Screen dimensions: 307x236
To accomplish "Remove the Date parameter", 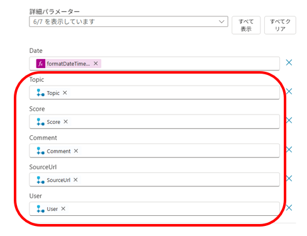I will (x=289, y=62).
